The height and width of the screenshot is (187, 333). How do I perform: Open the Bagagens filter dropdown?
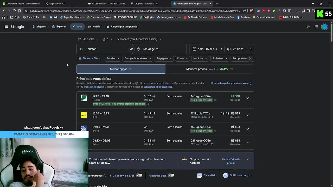point(164,58)
